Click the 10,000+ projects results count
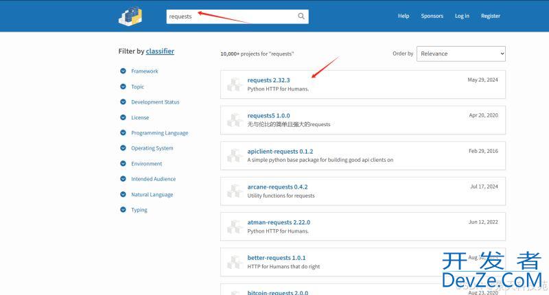Image resolution: width=549 pixels, height=295 pixels. click(257, 54)
